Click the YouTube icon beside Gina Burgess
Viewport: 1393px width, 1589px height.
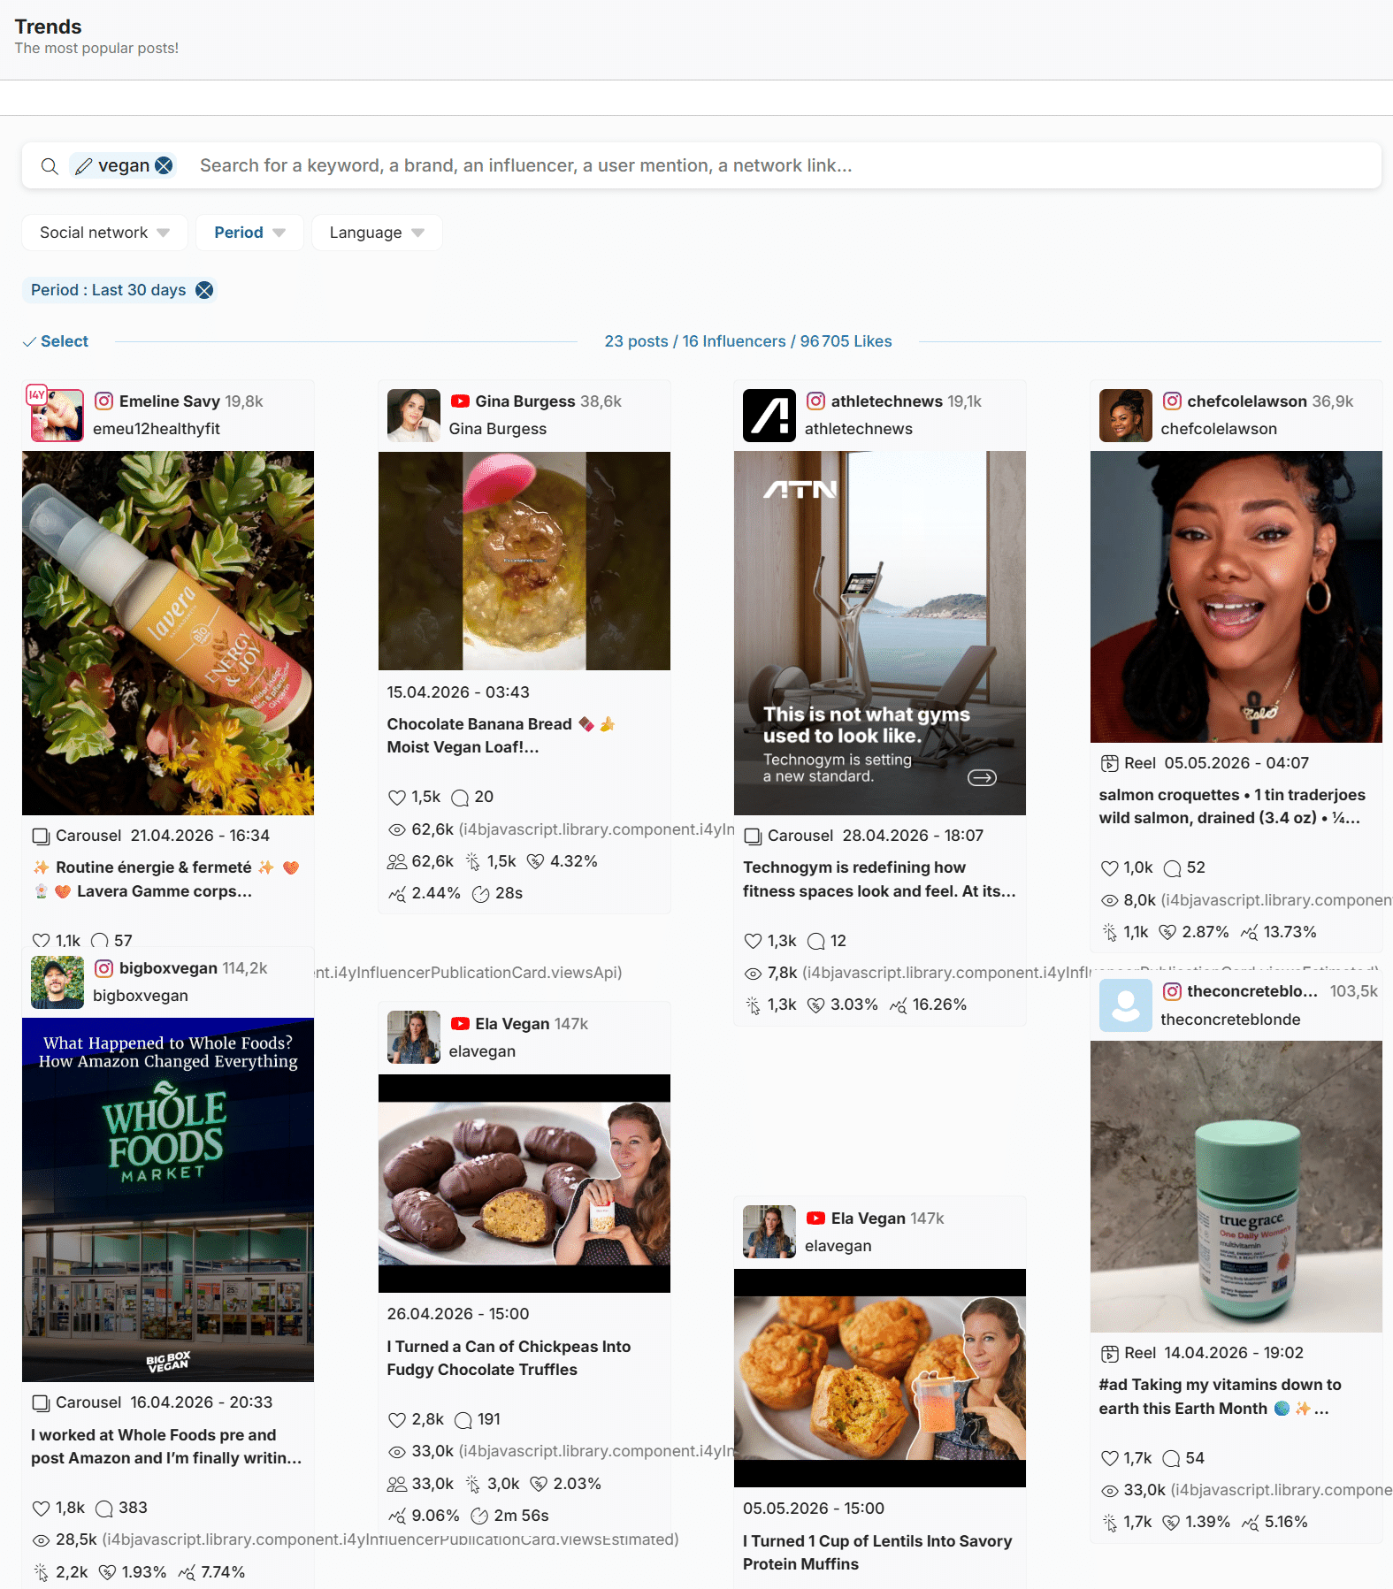(460, 401)
